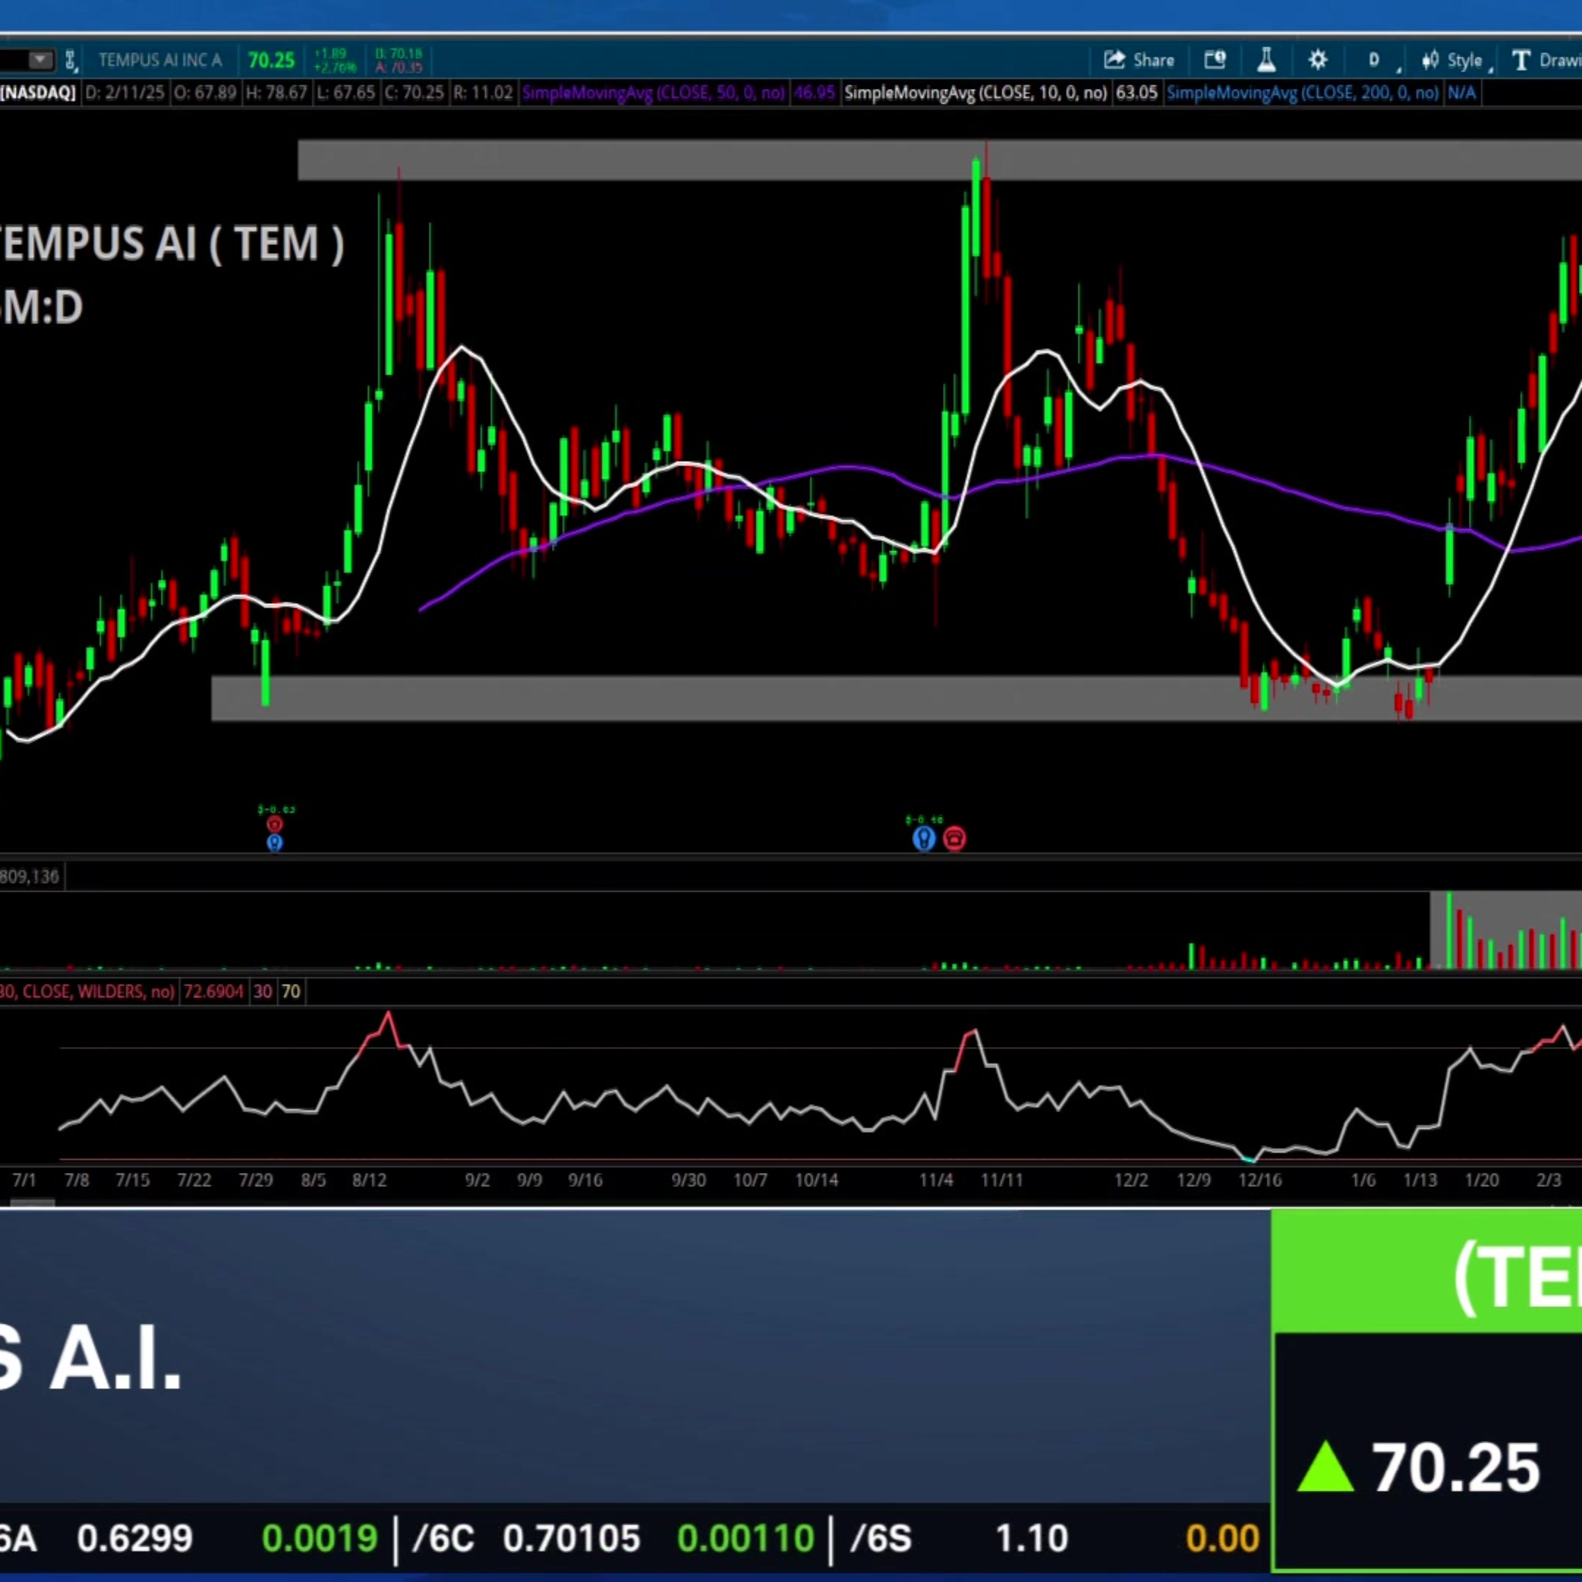
Task: Click the blue lightbulb event icon near 7/29
Action: 275,843
